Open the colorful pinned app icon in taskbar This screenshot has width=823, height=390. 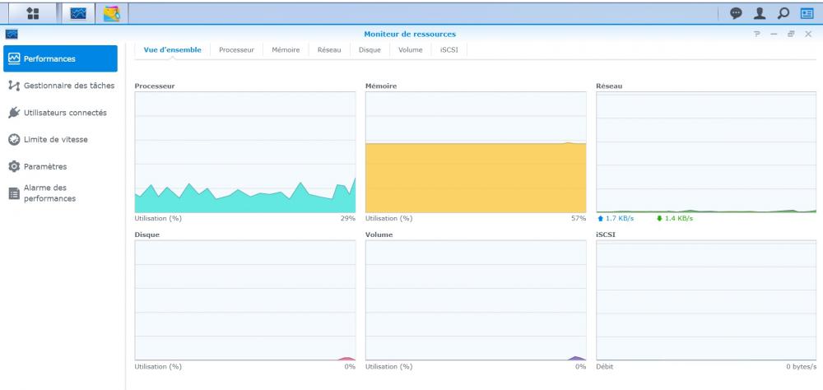click(112, 14)
